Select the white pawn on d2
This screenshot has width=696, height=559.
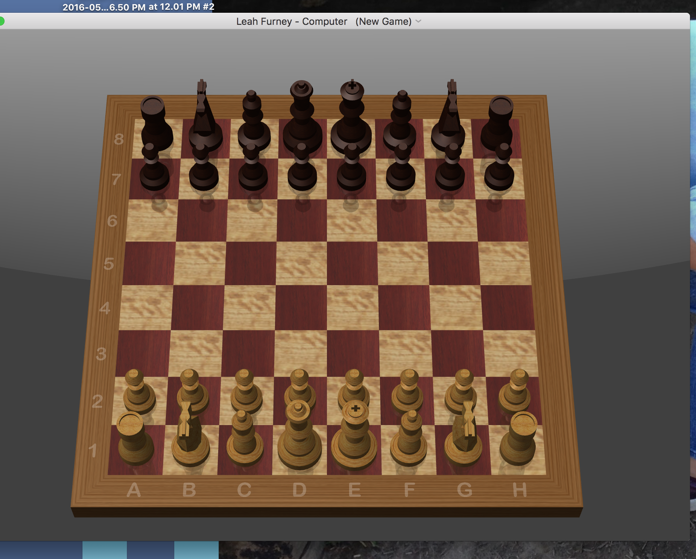pyautogui.click(x=300, y=387)
